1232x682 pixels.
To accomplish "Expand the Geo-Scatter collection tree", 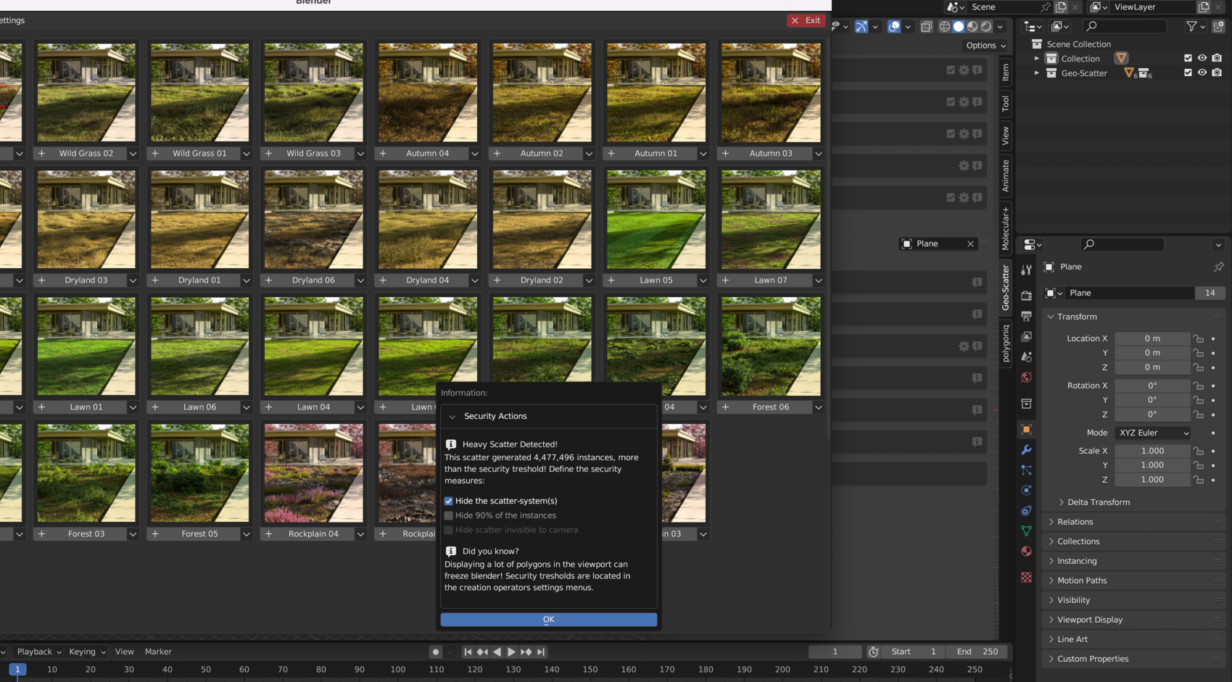I will (1037, 73).
